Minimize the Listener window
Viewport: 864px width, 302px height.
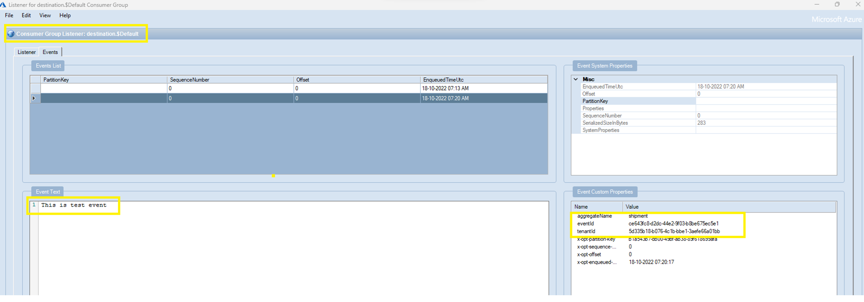point(817,5)
